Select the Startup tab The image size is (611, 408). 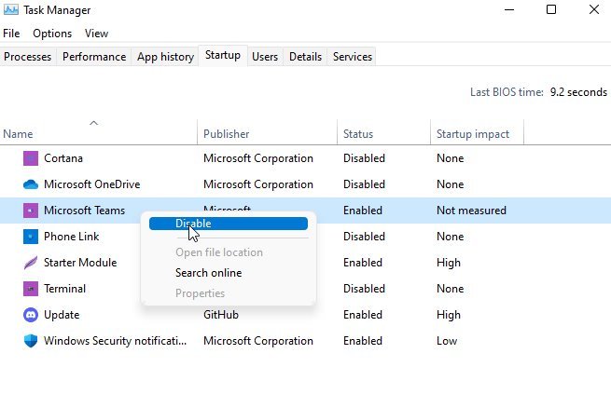pyautogui.click(x=223, y=55)
